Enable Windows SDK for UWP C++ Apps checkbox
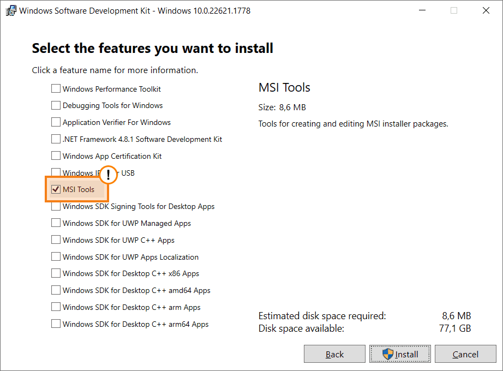503x371 pixels. 56,240
